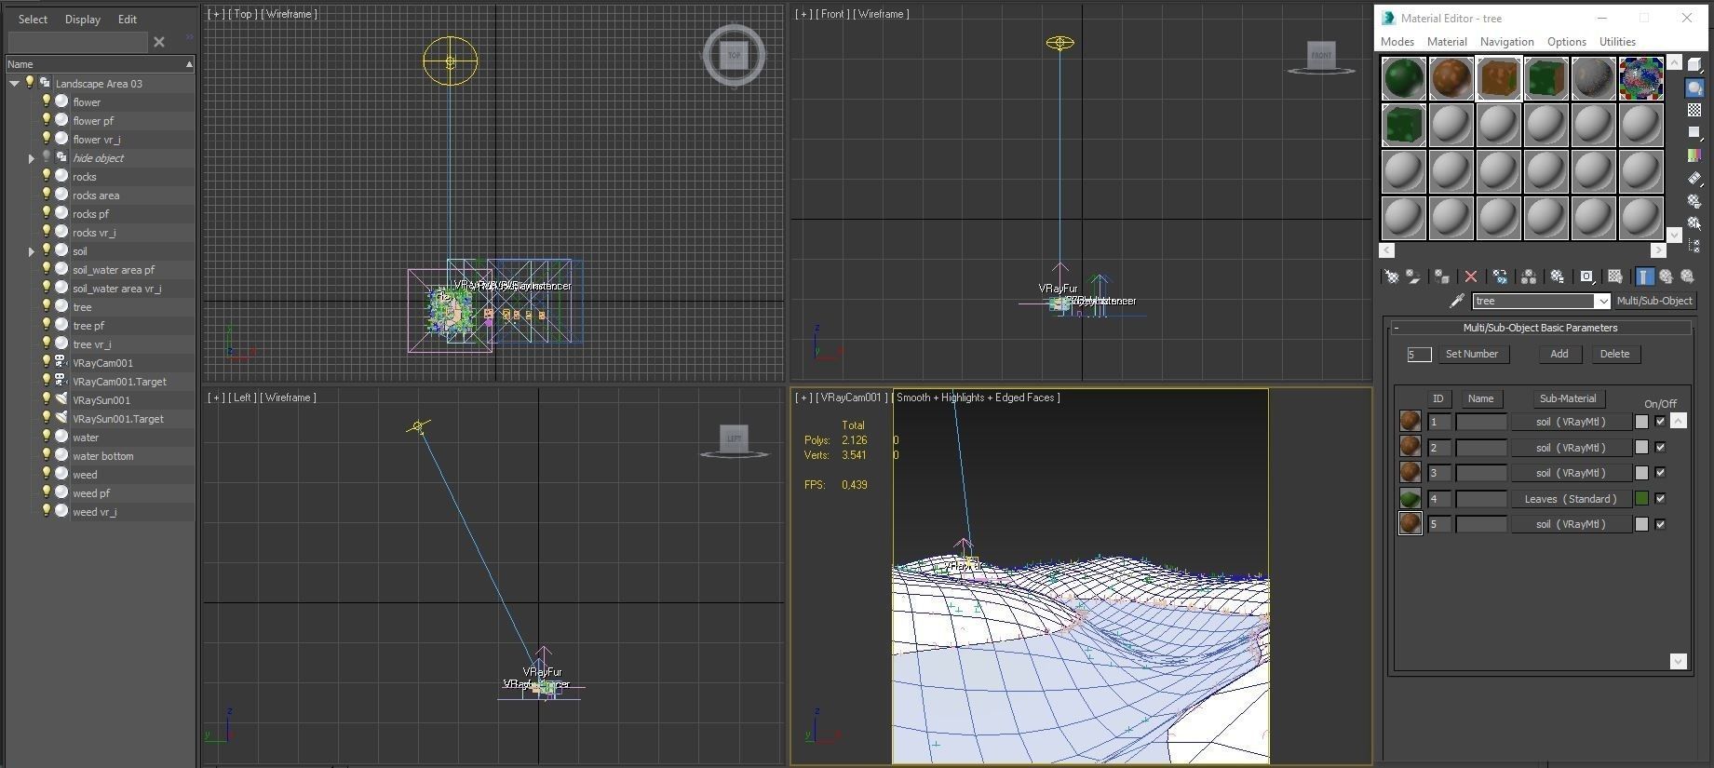Open scene explorer Display menu
The image size is (1714, 768).
pyautogui.click(x=83, y=19)
